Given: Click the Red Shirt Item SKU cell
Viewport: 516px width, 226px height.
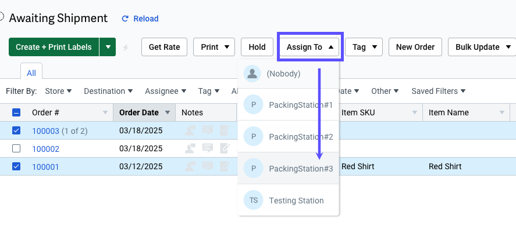Looking at the screenshot, I should pyautogui.click(x=358, y=166).
